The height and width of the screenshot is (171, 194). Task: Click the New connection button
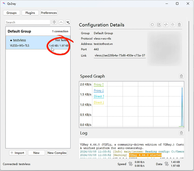pyautogui.click(x=36, y=153)
